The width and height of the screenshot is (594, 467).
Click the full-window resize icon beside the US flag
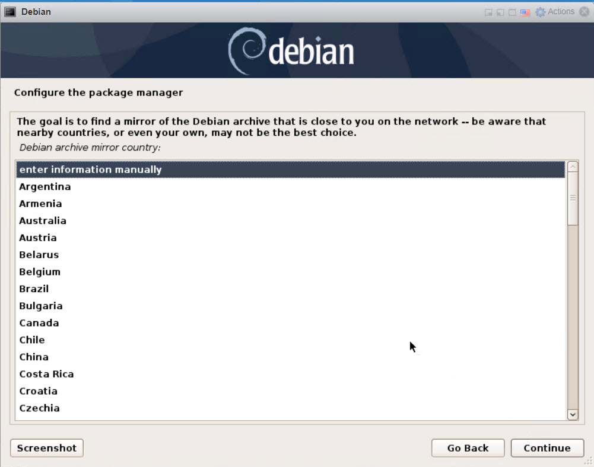512,12
